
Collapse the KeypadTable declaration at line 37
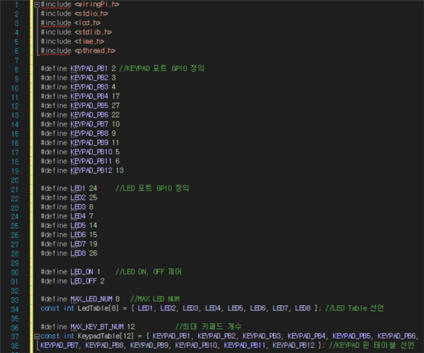point(37,337)
